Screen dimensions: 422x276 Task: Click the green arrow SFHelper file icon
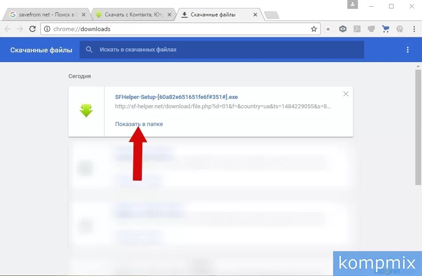(86, 110)
